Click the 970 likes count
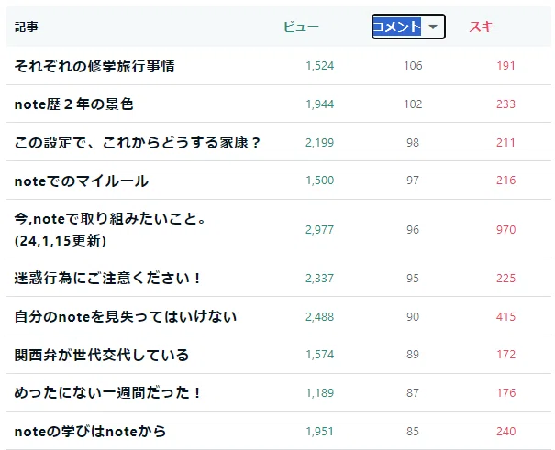 point(505,230)
